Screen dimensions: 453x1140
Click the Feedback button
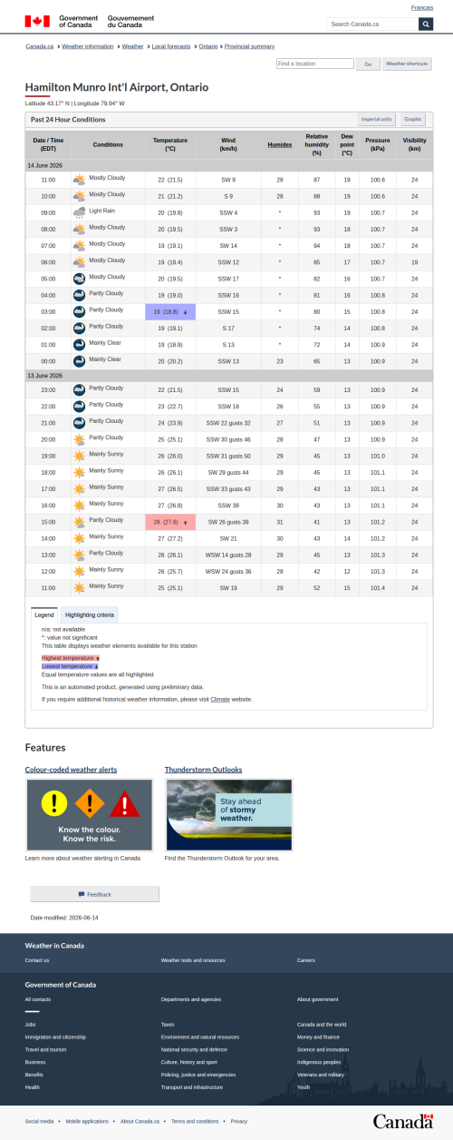(x=95, y=894)
